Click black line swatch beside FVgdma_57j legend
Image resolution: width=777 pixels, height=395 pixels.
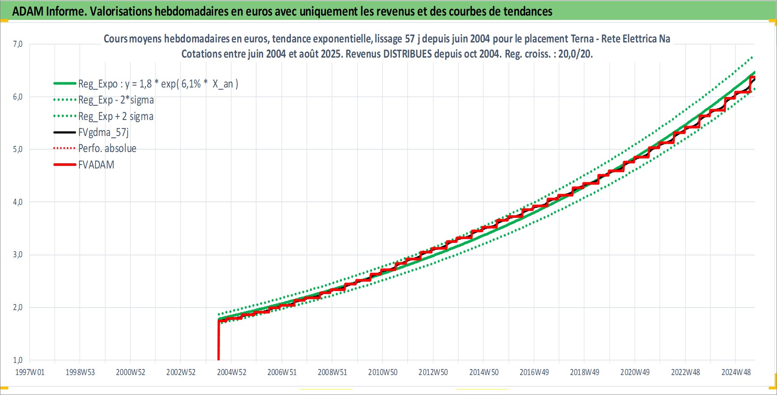pyautogui.click(x=65, y=132)
